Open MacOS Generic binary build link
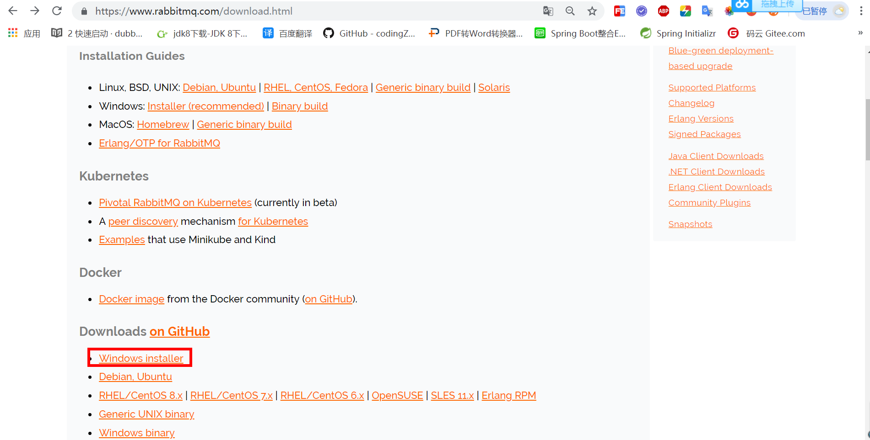This screenshot has height=440, width=870. tap(244, 124)
